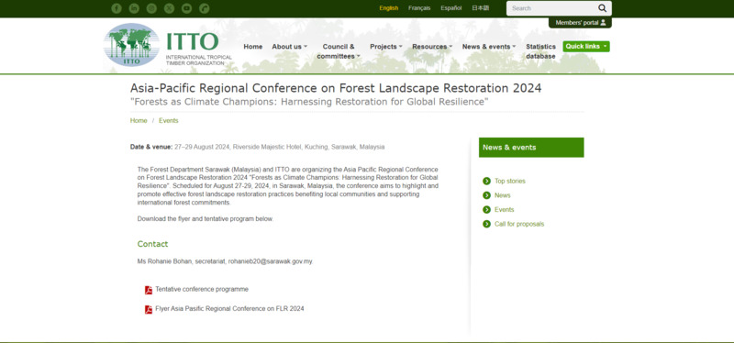Switch language to Japanese
734x343 pixels.
pos(480,8)
